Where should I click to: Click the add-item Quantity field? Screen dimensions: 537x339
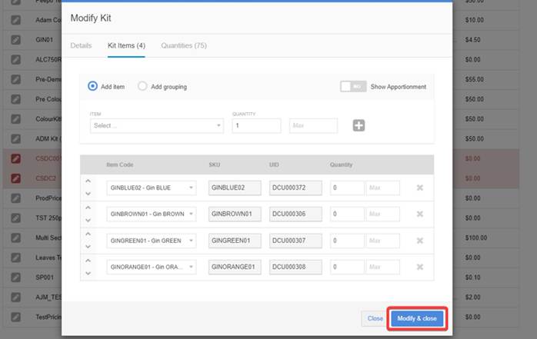click(256, 125)
